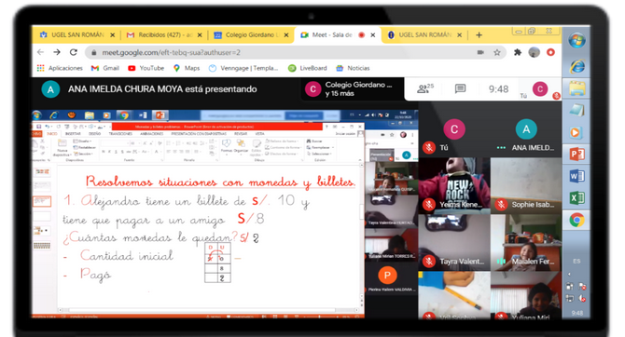Open the YouTube bookmark

pos(146,68)
